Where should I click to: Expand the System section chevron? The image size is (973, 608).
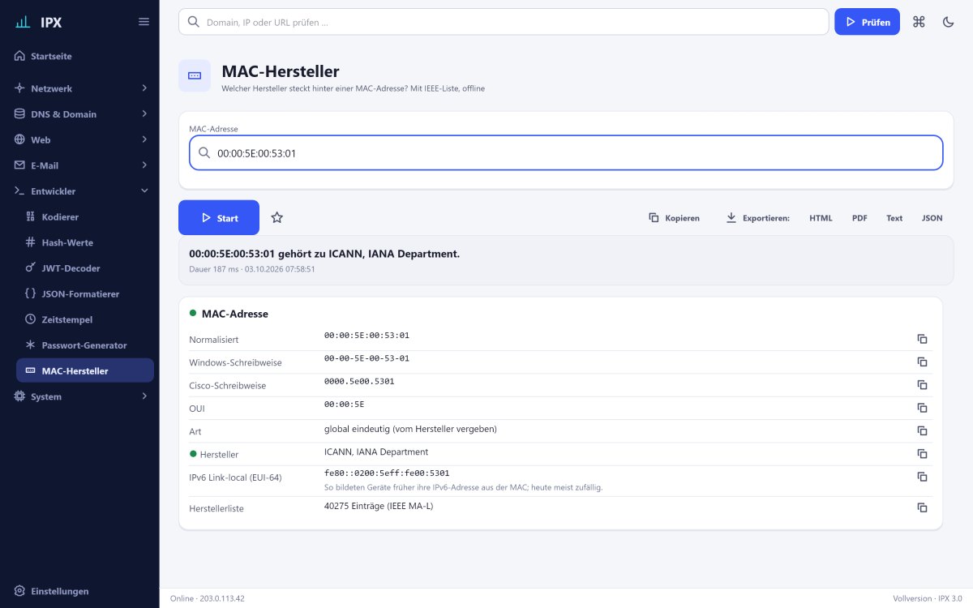click(144, 396)
